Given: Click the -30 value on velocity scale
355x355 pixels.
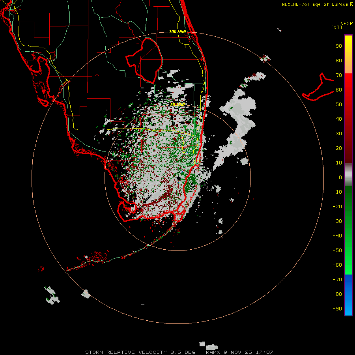Looking at the screenshot, I should [337, 221].
